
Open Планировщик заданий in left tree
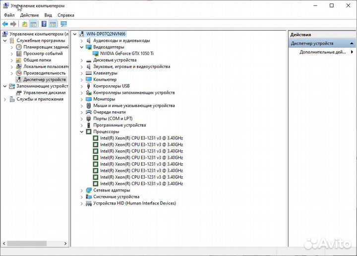click(x=46, y=47)
